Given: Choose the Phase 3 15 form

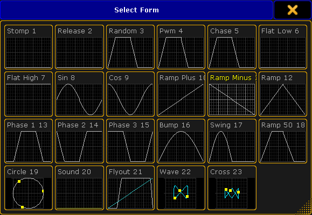Looking at the screenshot, I should (x=130, y=141).
